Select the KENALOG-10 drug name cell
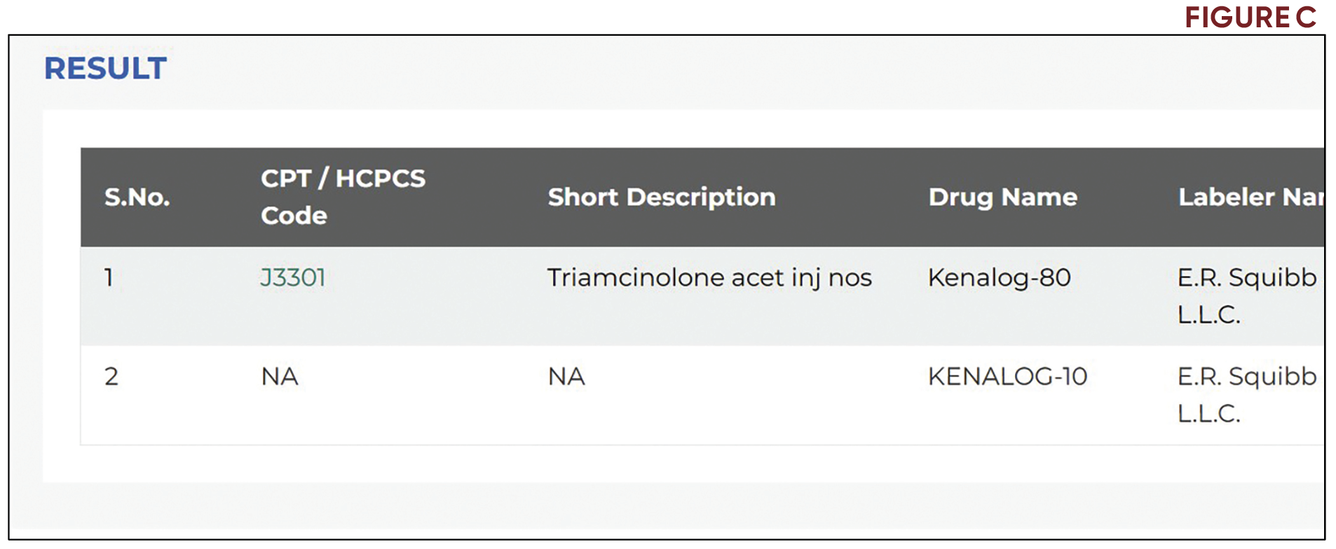This screenshot has height=549, width=1336. click(1007, 376)
